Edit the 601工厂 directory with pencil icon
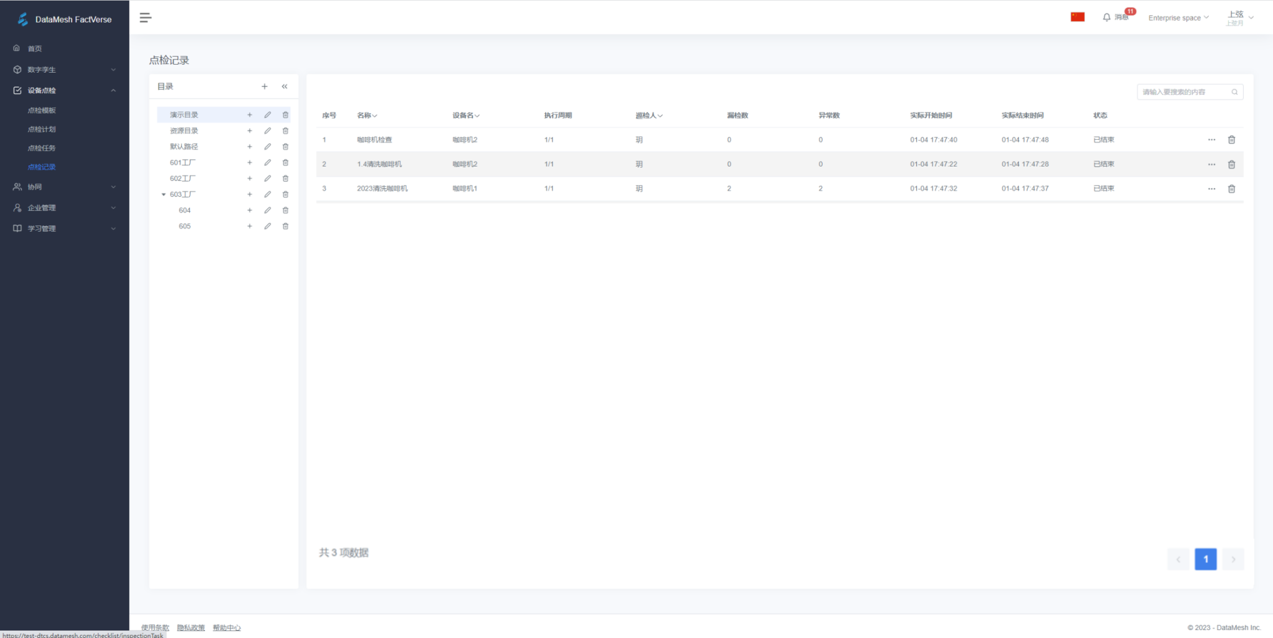The height and width of the screenshot is (638, 1273). pos(267,163)
